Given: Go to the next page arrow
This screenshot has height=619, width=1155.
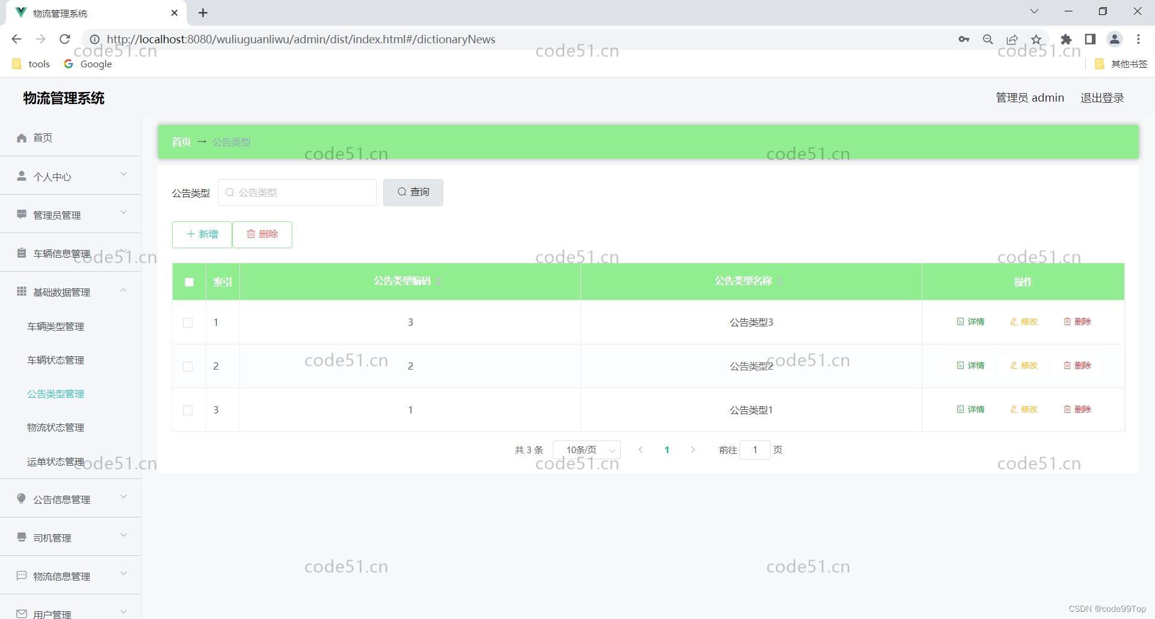Looking at the screenshot, I should pos(693,450).
